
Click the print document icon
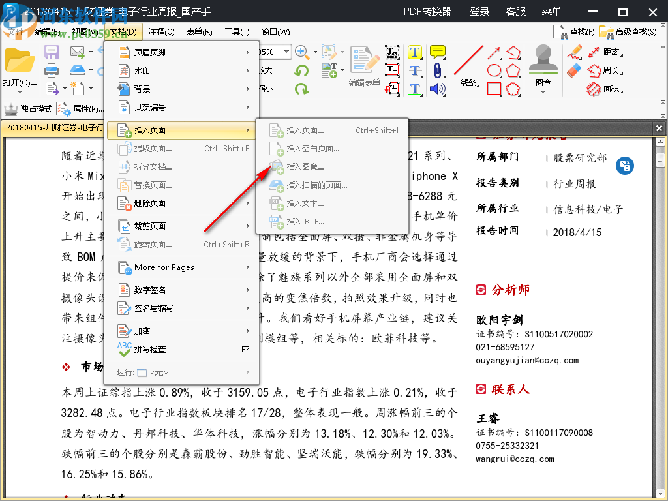[52, 69]
